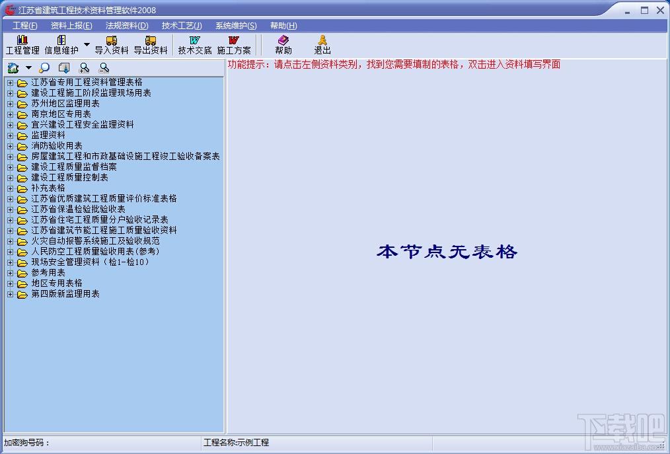Open the 帮助(H) menu
This screenshot has height=454, width=670.
283,26
